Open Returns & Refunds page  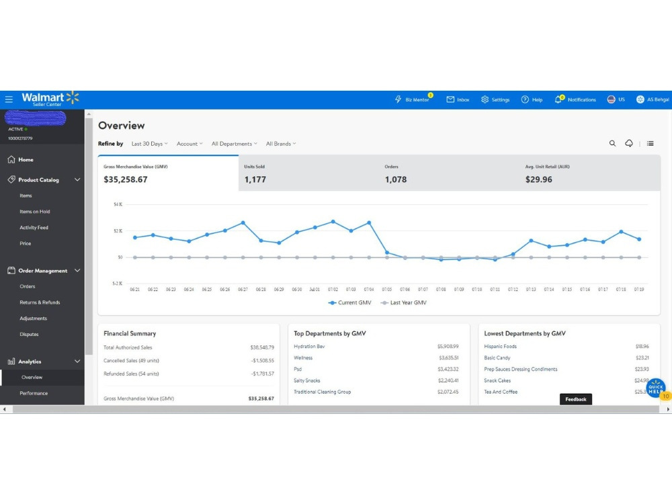point(40,302)
